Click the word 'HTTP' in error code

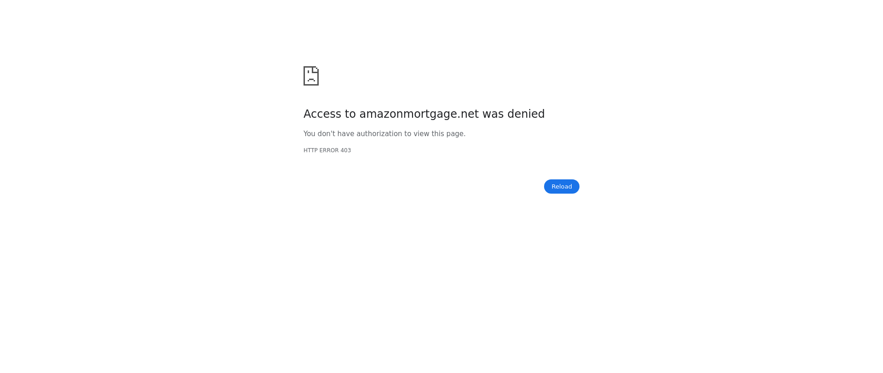pyautogui.click(x=310, y=150)
